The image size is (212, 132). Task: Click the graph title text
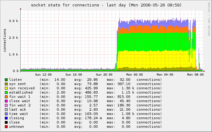106,5
